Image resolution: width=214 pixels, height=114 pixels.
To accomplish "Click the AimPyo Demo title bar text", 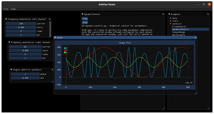I will (107, 4).
